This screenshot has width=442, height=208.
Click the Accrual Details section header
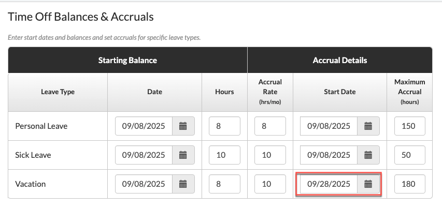[340, 60]
